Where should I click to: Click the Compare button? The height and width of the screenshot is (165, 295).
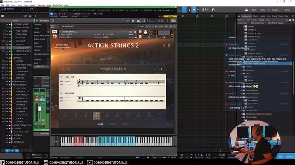(x=64, y=16)
